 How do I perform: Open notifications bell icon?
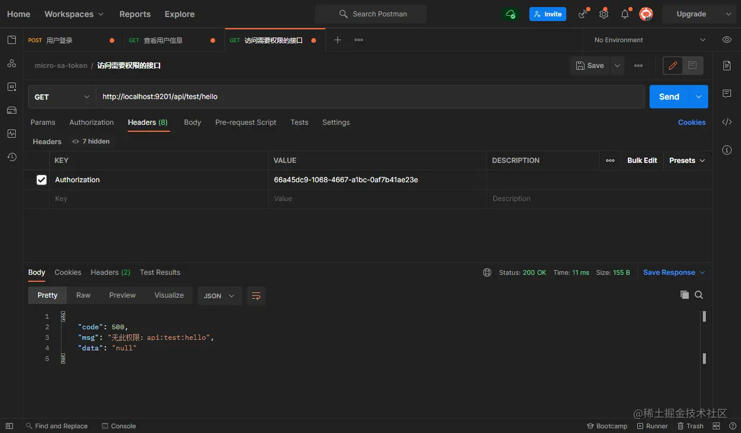[625, 14]
